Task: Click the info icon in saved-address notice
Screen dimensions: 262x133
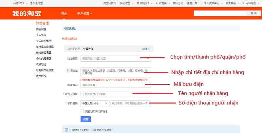Action: click(66, 130)
